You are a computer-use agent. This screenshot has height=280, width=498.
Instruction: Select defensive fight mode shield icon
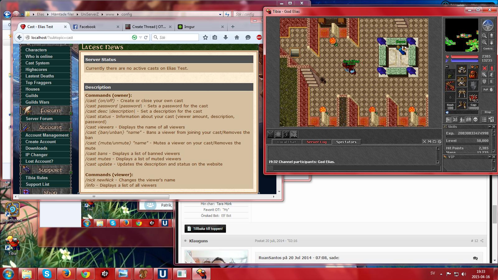pyautogui.click(x=485, y=82)
